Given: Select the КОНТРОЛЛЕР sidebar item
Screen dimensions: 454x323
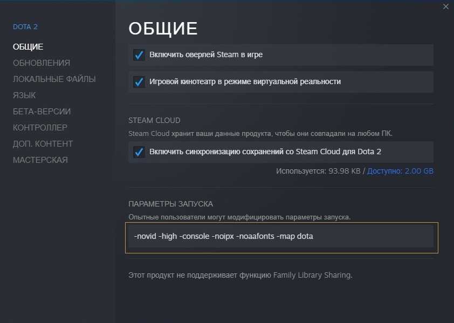Looking at the screenshot, I should tap(40, 128).
